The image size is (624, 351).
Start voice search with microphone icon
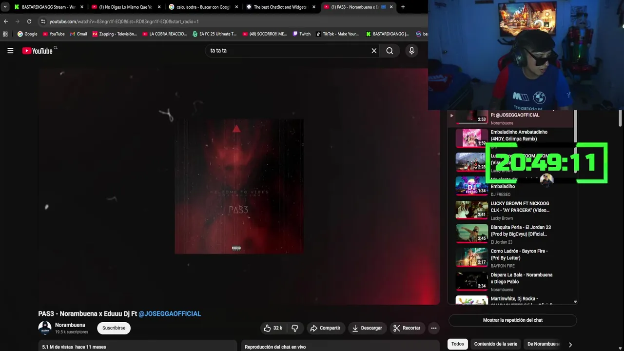(x=411, y=51)
